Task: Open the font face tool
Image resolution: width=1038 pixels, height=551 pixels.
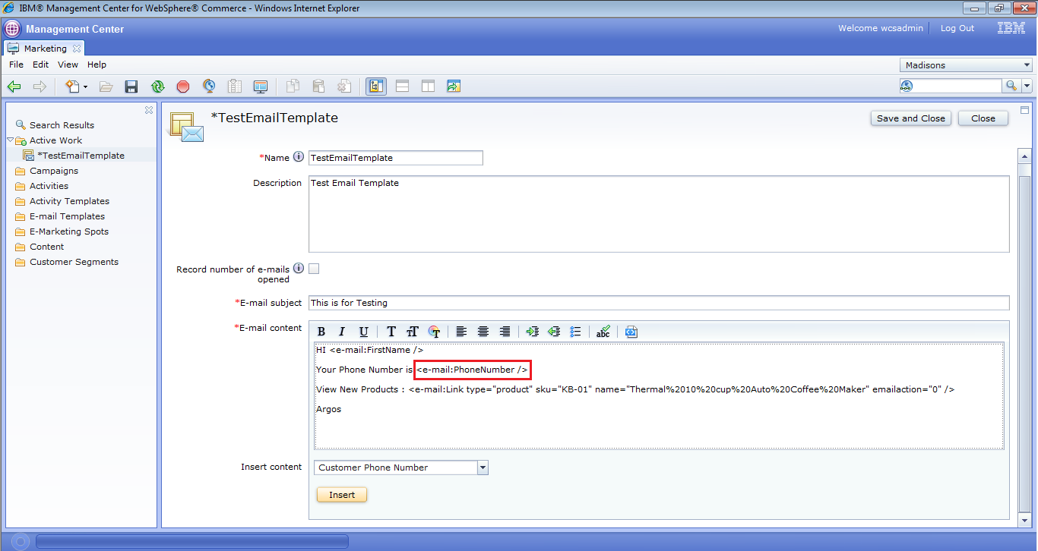Action: [391, 332]
